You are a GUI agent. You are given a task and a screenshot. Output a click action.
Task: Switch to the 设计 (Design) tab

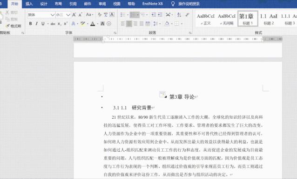coord(44,4)
